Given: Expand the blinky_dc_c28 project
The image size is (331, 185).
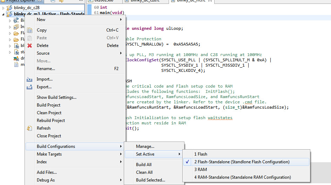Looking at the screenshot, I should click(3, 8).
